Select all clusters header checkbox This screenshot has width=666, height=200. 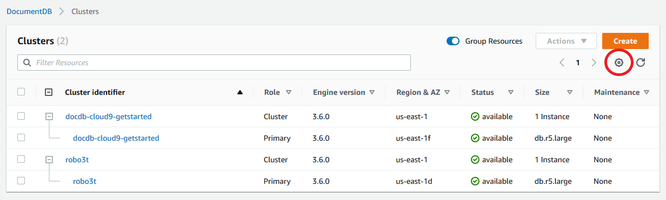pyautogui.click(x=21, y=92)
